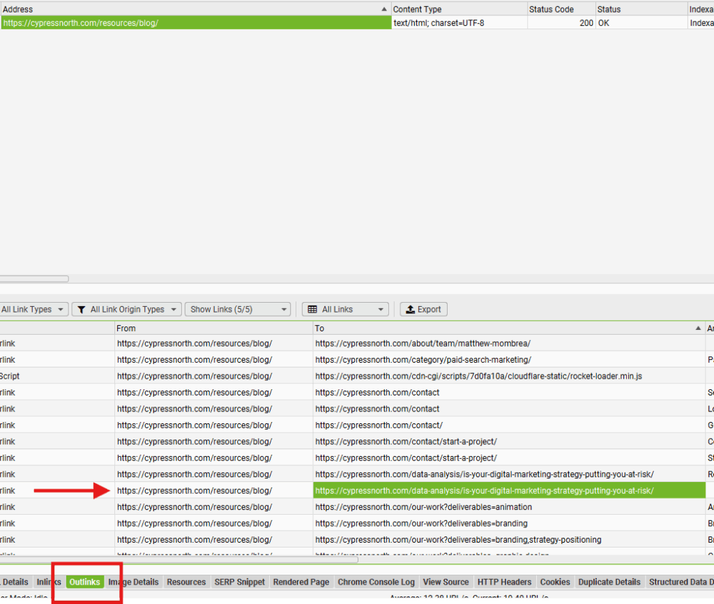Click the OK status cell
The image size is (714, 604).
641,23
